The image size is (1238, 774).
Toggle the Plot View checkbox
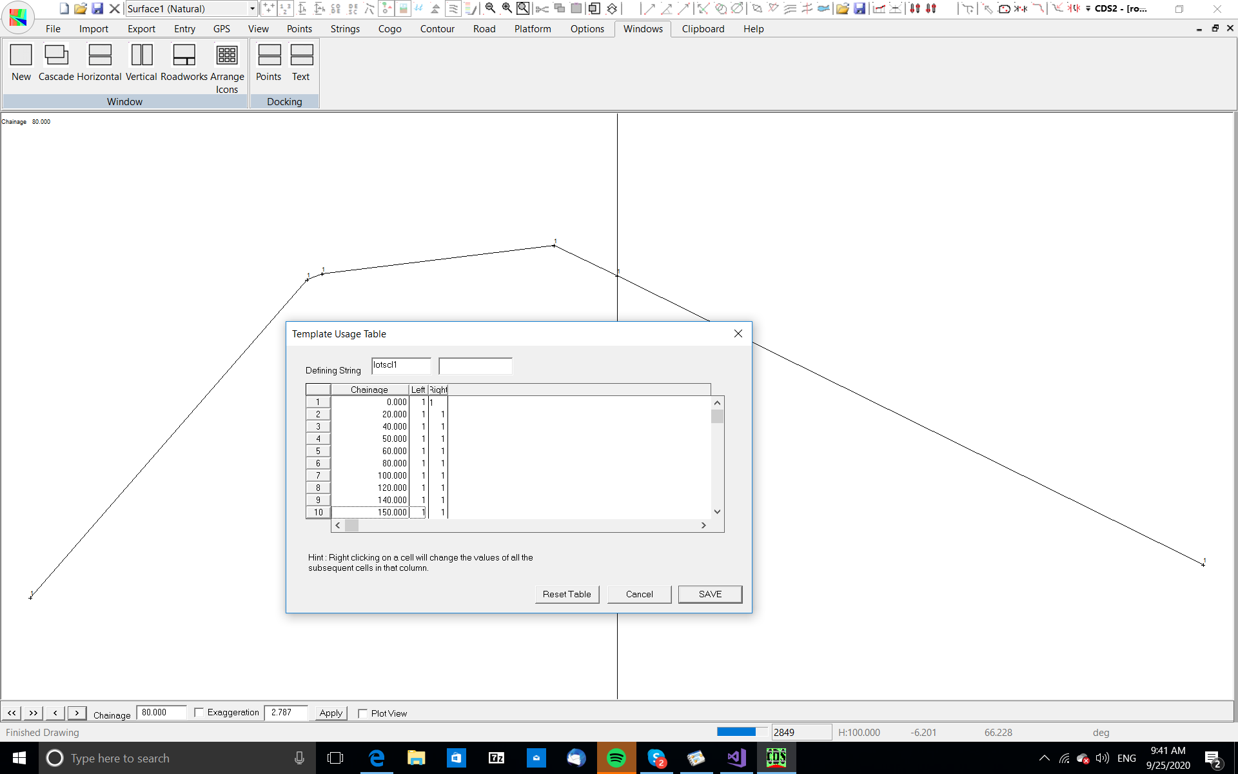pos(363,713)
